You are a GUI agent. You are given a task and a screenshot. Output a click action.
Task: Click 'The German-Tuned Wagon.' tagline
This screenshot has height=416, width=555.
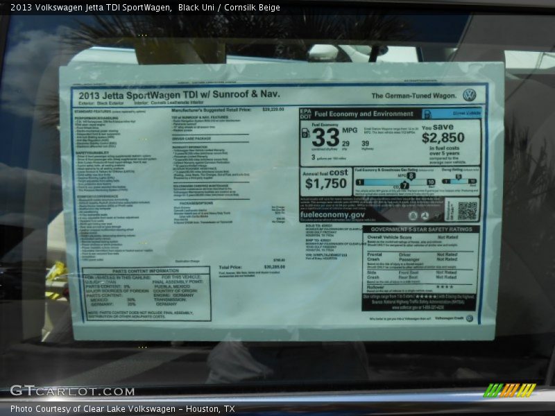413,96
